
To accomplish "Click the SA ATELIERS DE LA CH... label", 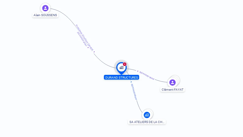I will 147,122.
